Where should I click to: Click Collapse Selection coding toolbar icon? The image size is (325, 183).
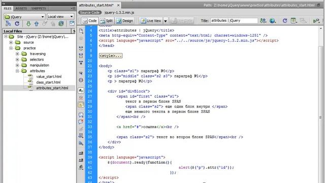pyautogui.click(x=81, y=55)
